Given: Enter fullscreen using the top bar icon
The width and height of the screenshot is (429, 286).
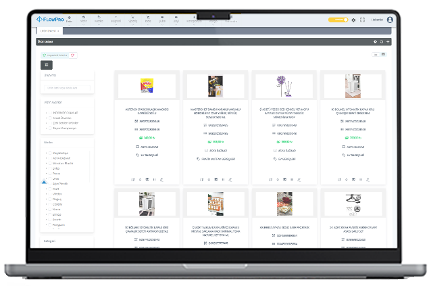Looking at the screenshot, I should tap(363, 20).
